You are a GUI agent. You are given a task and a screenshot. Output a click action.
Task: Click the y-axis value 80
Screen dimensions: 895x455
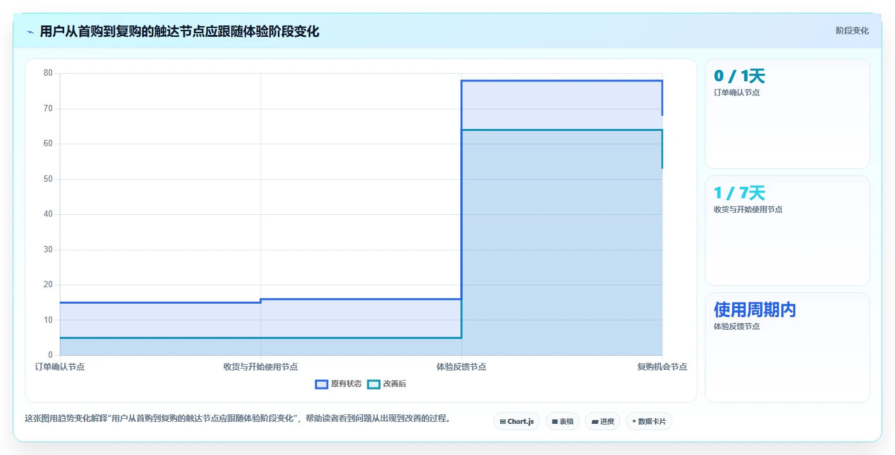point(48,73)
